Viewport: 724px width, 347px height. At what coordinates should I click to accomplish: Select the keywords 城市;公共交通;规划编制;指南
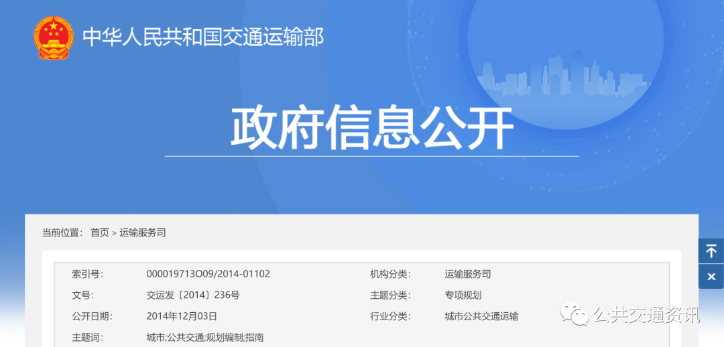pos(205,338)
